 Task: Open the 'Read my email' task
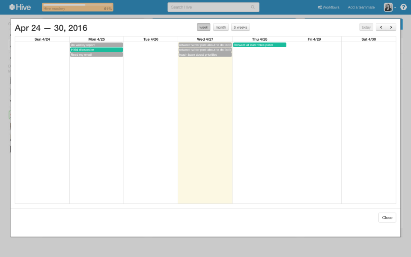(96, 54)
